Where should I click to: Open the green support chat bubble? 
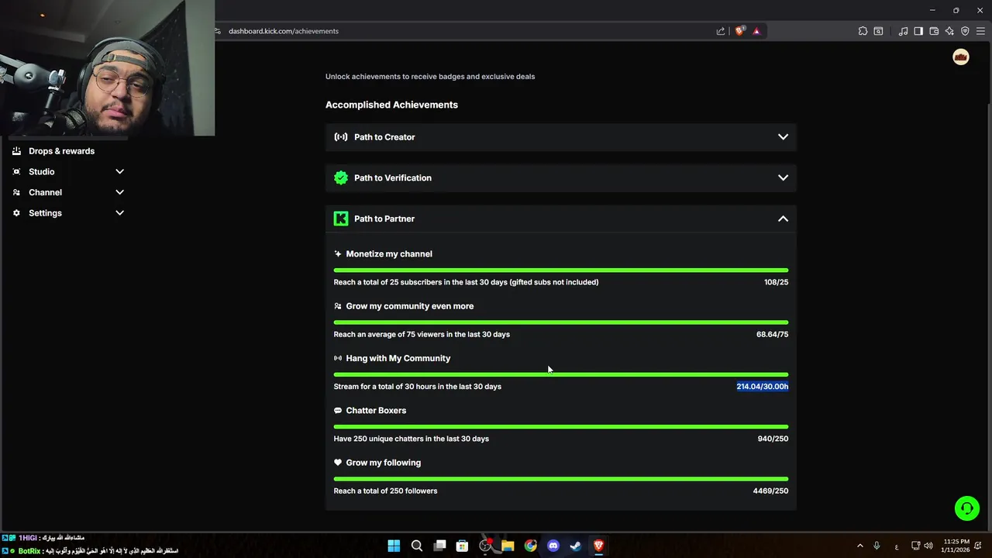pyautogui.click(x=967, y=508)
